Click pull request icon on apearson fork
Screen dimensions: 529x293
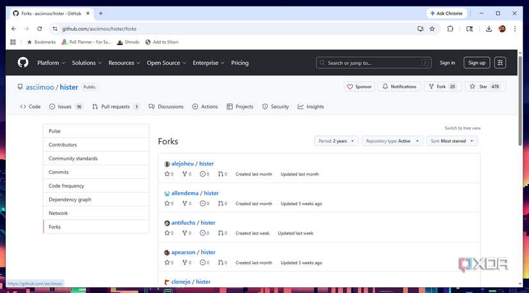click(x=221, y=262)
